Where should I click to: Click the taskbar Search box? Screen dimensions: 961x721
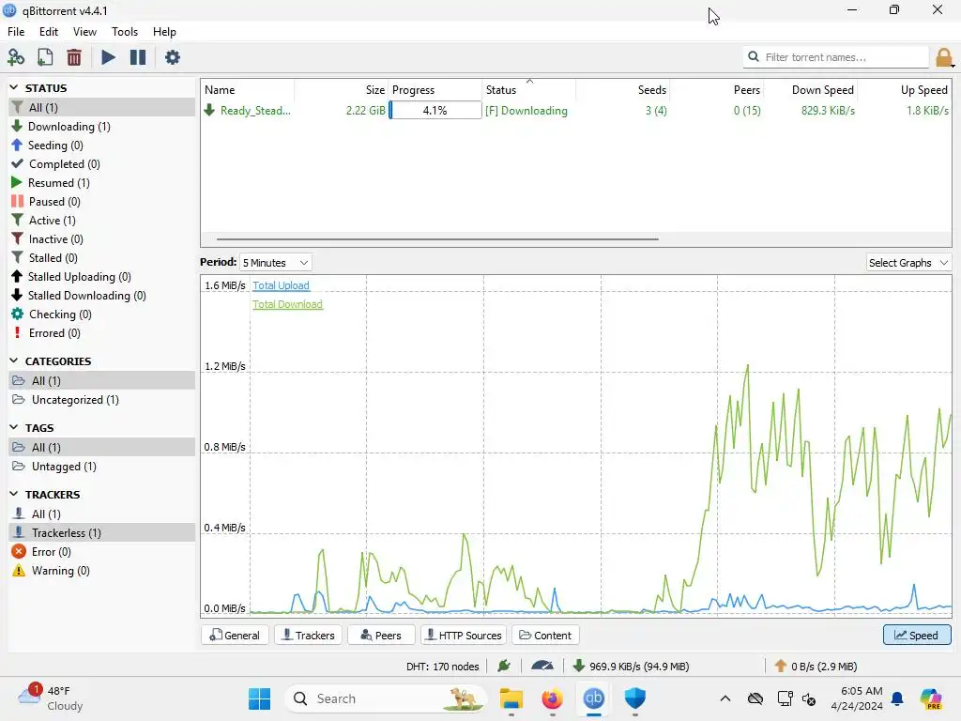[386, 698]
